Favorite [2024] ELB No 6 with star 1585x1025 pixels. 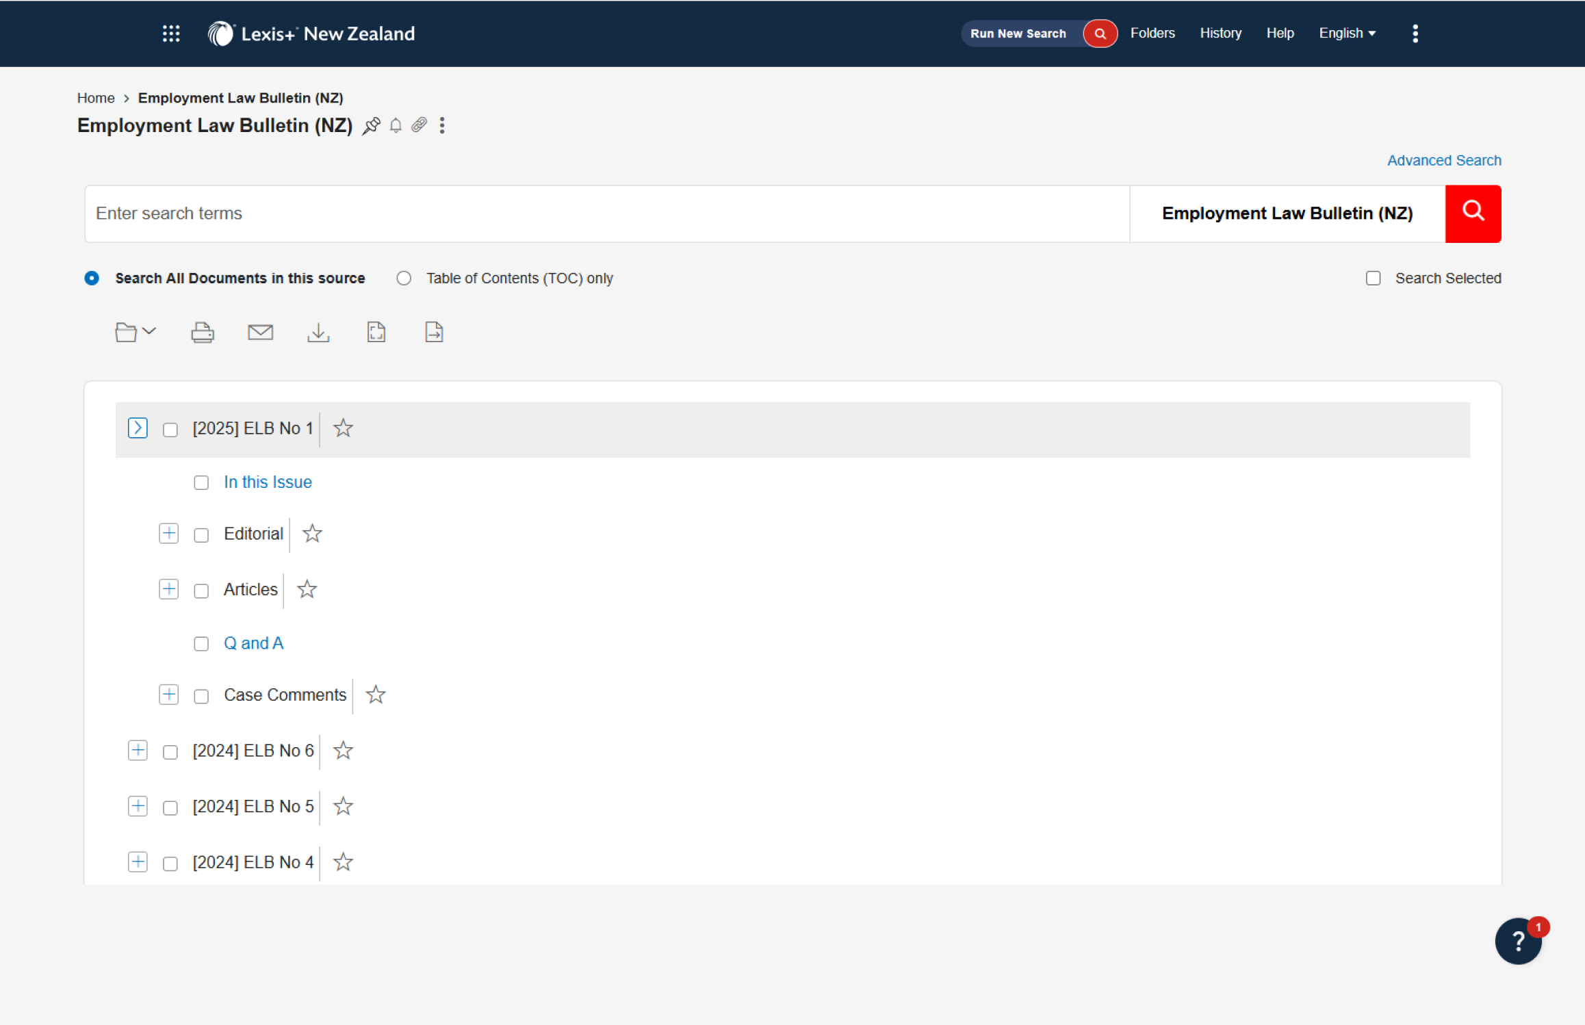pyautogui.click(x=343, y=751)
